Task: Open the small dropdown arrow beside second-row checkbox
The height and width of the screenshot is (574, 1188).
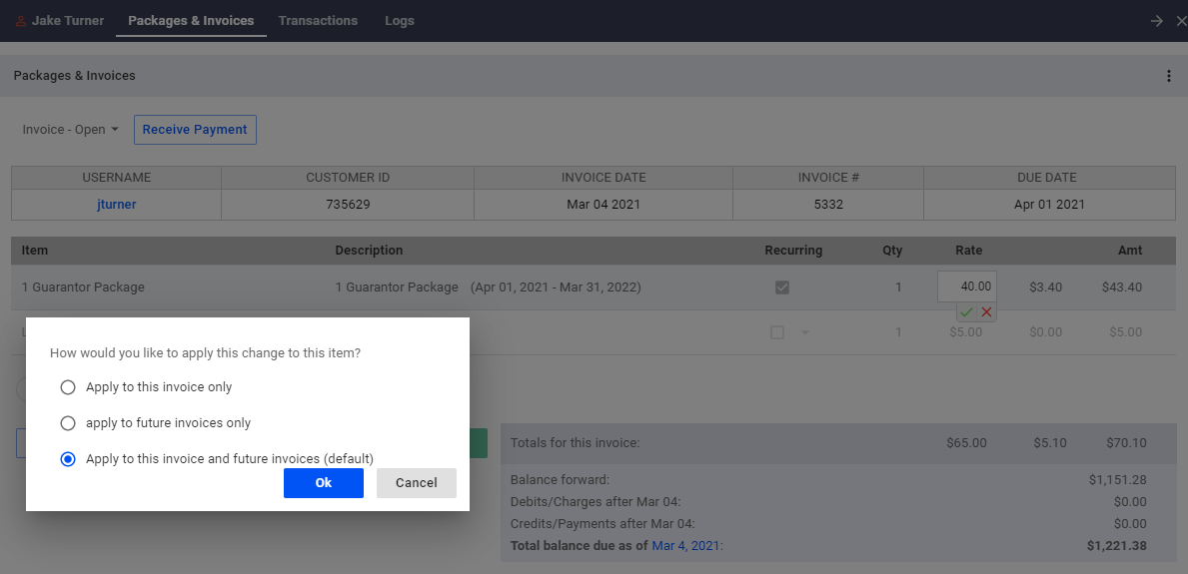Action: (x=804, y=332)
